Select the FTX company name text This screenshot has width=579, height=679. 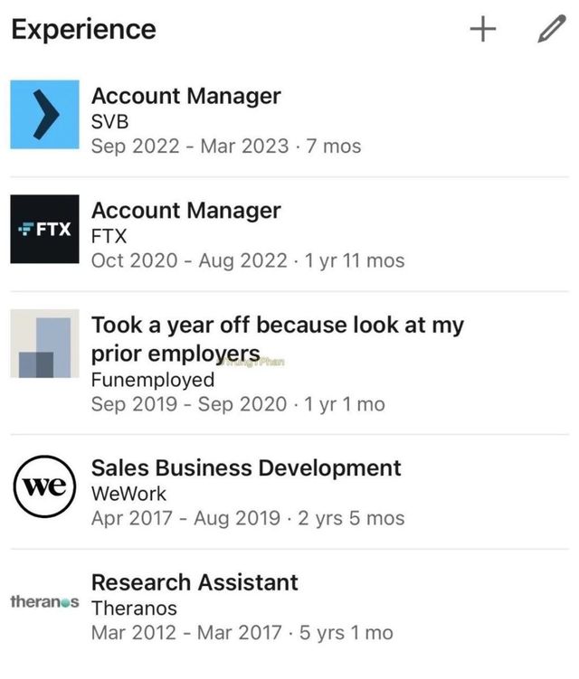[x=109, y=236]
